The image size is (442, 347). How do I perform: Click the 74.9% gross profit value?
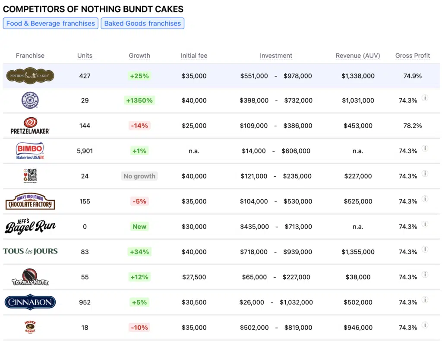pyautogui.click(x=412, y=76)
